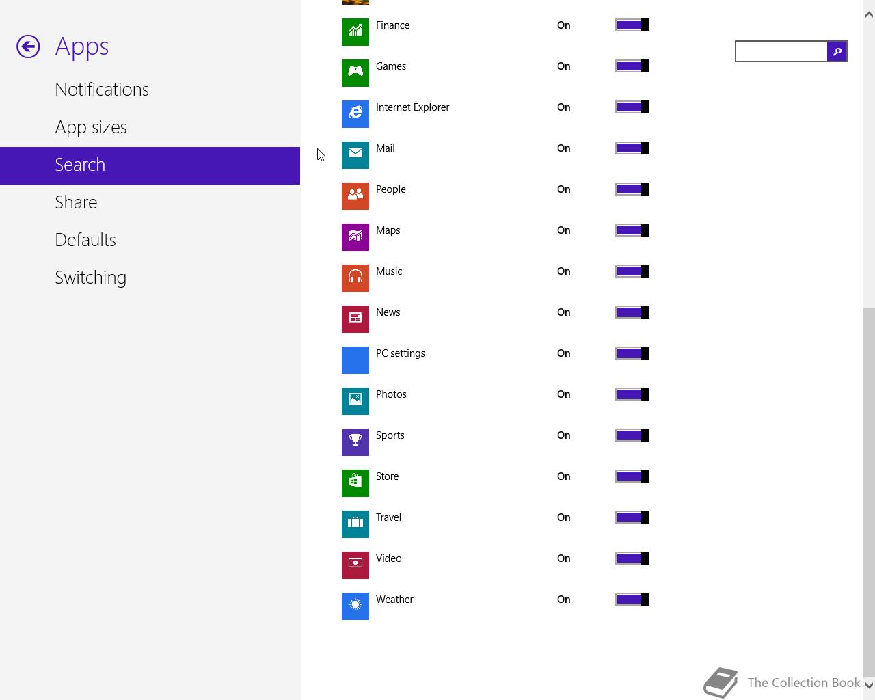Turn off Video search toggle

(x=632, y=558)
